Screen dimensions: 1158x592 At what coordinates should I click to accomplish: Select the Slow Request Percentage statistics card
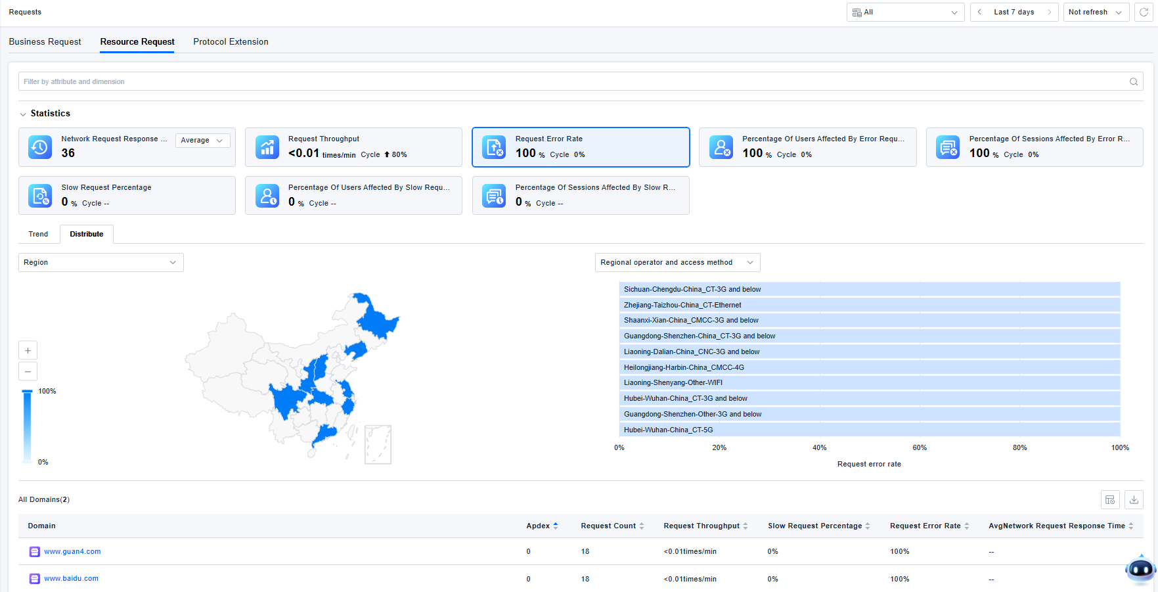tap(127, 196)
